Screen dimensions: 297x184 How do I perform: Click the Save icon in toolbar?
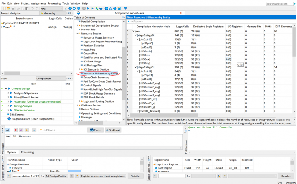(13, 8)
